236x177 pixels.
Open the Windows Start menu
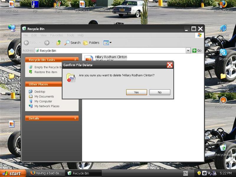[11, 173]
